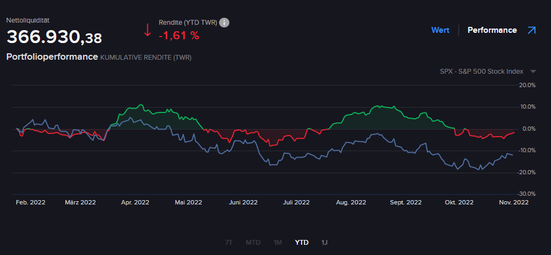
Task: Expand the benchmark dropdown caret
Action: pos(533,72)
